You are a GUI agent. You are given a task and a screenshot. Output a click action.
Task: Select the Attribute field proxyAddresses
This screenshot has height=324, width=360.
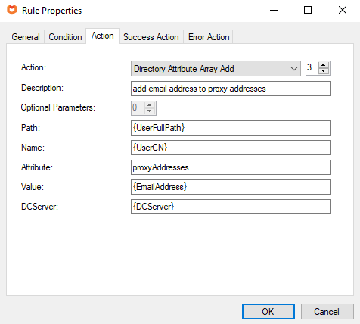pos(231,167)
